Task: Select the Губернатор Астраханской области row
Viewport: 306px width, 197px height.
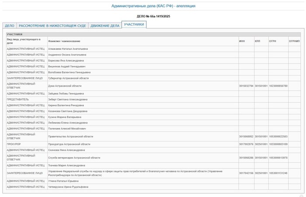Action: pyautogui.click(x=68, y=78)
